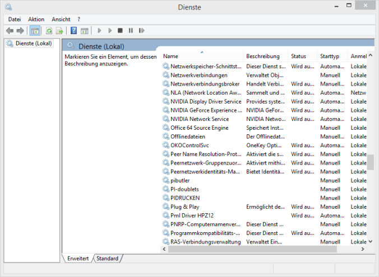The width and height of the screenshot is (379, 277).
Task: Click the Ermöglicht de... description cell
Action: point(265,206)
